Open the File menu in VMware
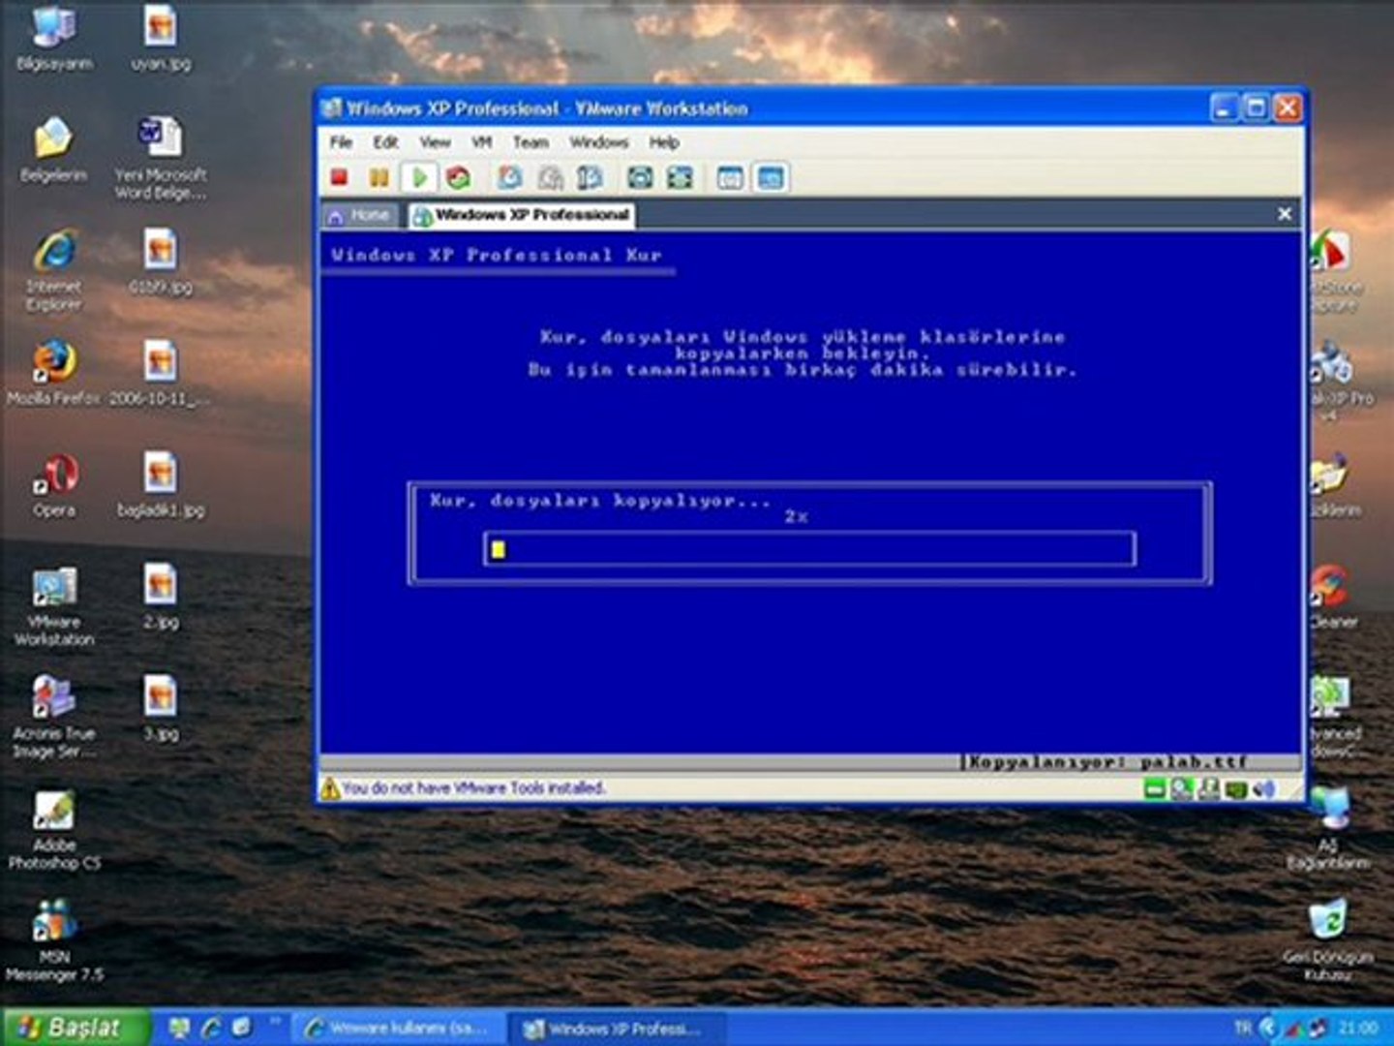Screen dimensions: 1394x1046 click(341, 142)
